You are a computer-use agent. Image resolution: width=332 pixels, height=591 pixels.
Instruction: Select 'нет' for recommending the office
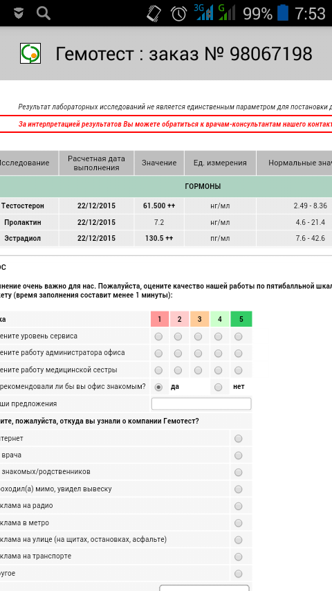[x=218, y=387]
